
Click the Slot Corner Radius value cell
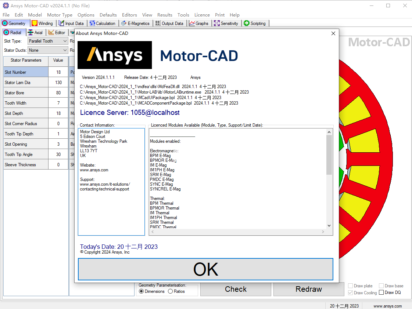tap(58, 124)
